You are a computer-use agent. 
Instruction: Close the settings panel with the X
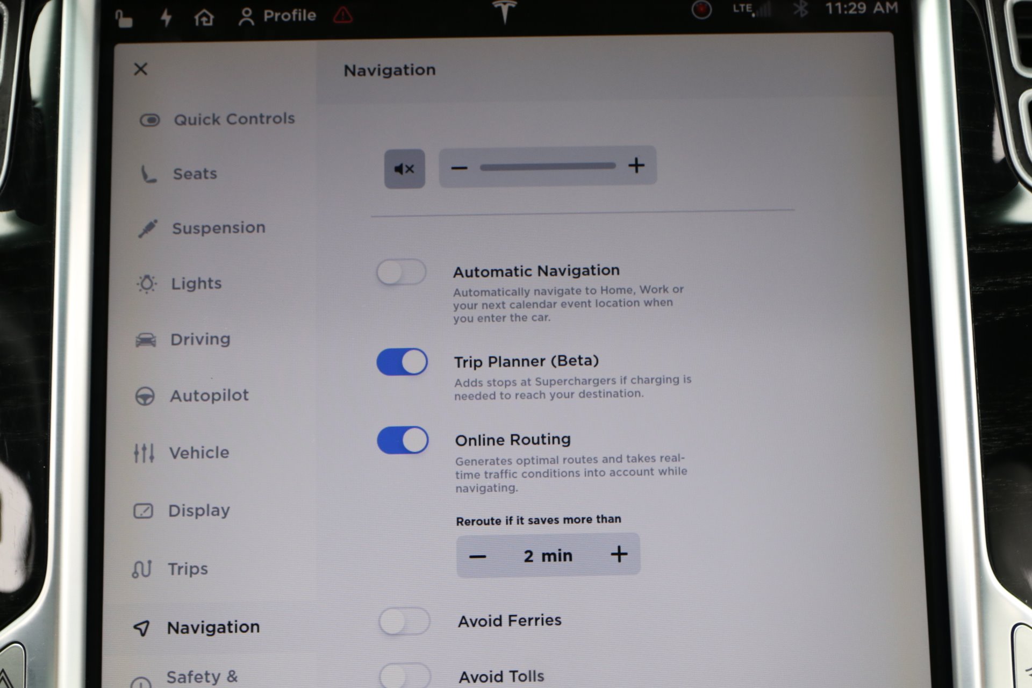point(140,69)
